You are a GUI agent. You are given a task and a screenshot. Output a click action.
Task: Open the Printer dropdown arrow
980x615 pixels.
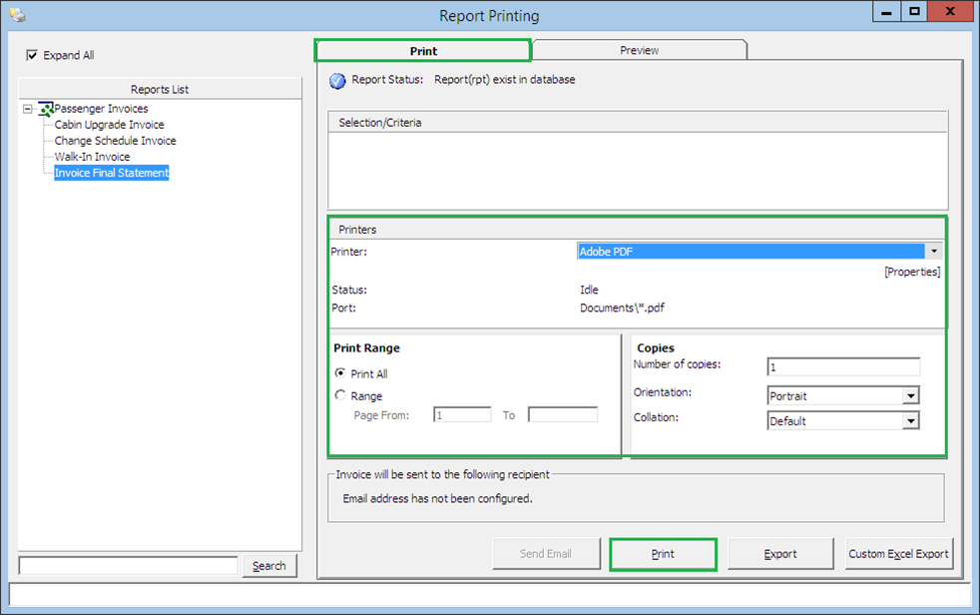click(934, 252)
